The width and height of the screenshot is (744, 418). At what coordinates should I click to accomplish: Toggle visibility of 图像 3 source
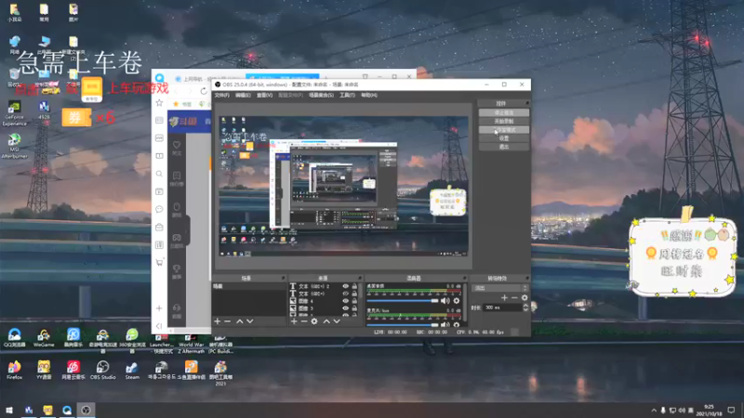(x=345, y=308)
